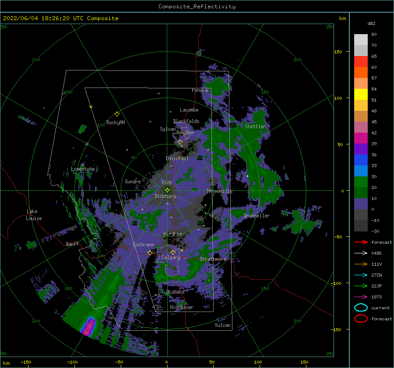Viewport: 394px width, 368px height.
Task: Select the cyan 27ZW arrow icon
Action: pos(361,275)
